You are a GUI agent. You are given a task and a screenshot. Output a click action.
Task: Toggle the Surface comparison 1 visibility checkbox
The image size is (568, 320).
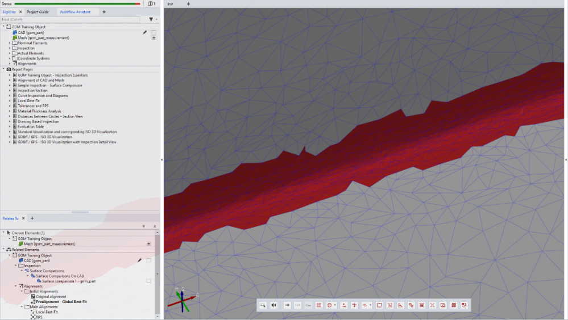click(148, 281)
